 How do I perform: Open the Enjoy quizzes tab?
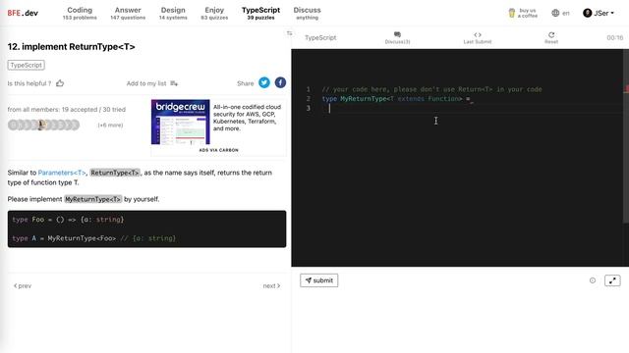click(214, 13)
